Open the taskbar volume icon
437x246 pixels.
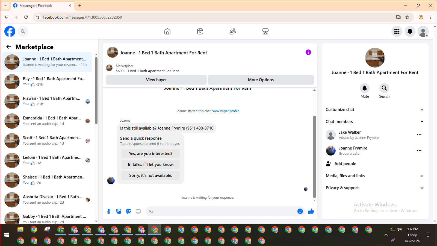399,229
